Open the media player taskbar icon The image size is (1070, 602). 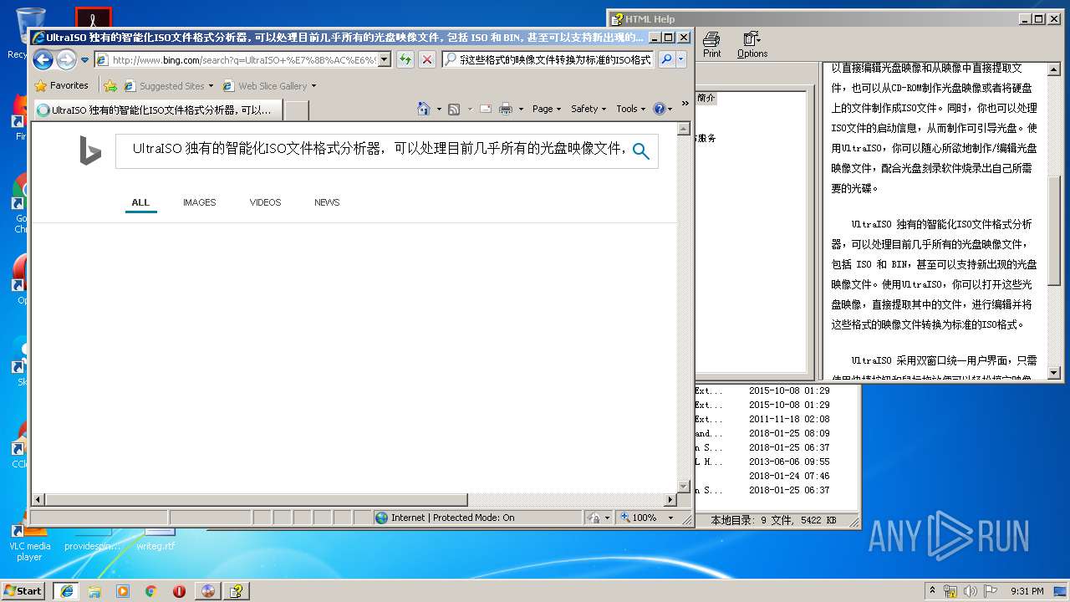click(x=123, y=591)
